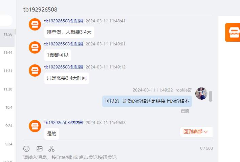Open the emoji picker icon
240x162 pixels.
[26, 149]
